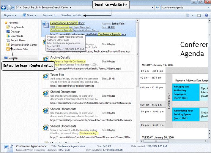Clear the search box with X

pos(208,8)
